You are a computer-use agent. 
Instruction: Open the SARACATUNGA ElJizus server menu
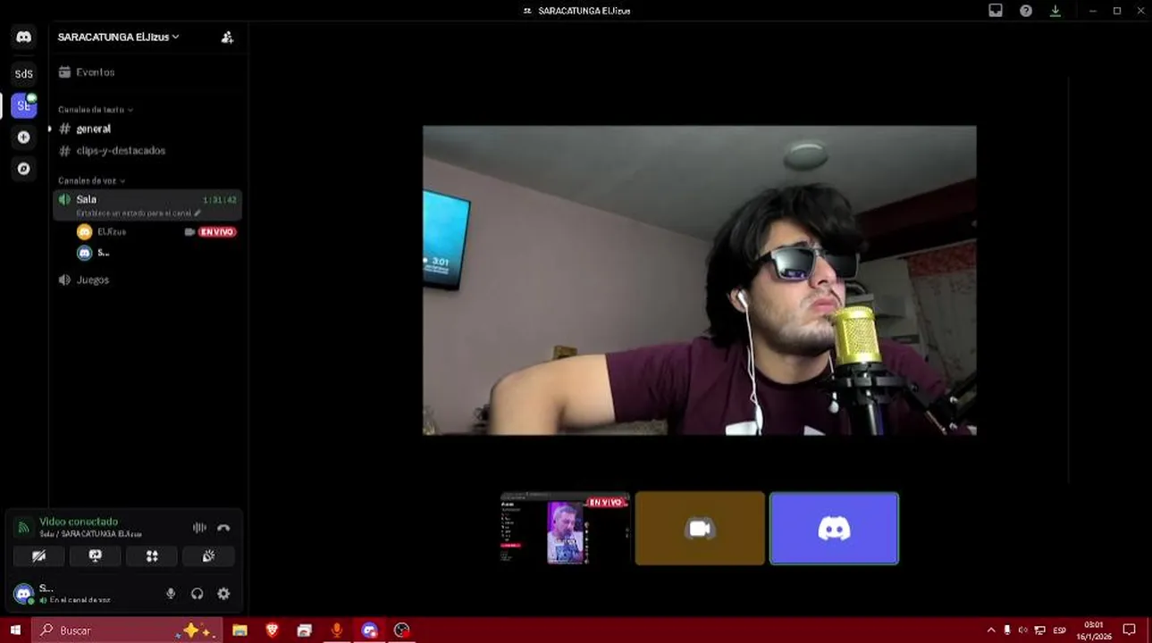[118, 37]
